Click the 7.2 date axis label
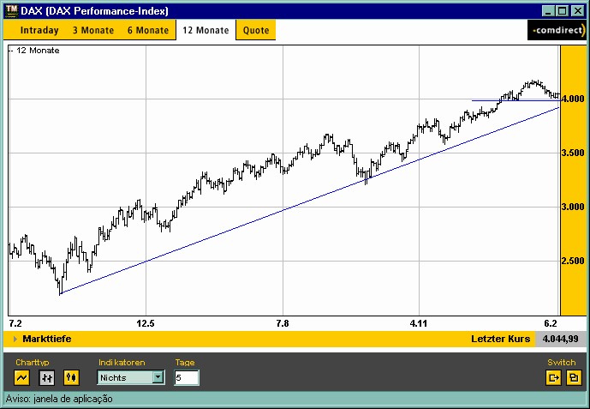590x409 pixels. (15, 323)
